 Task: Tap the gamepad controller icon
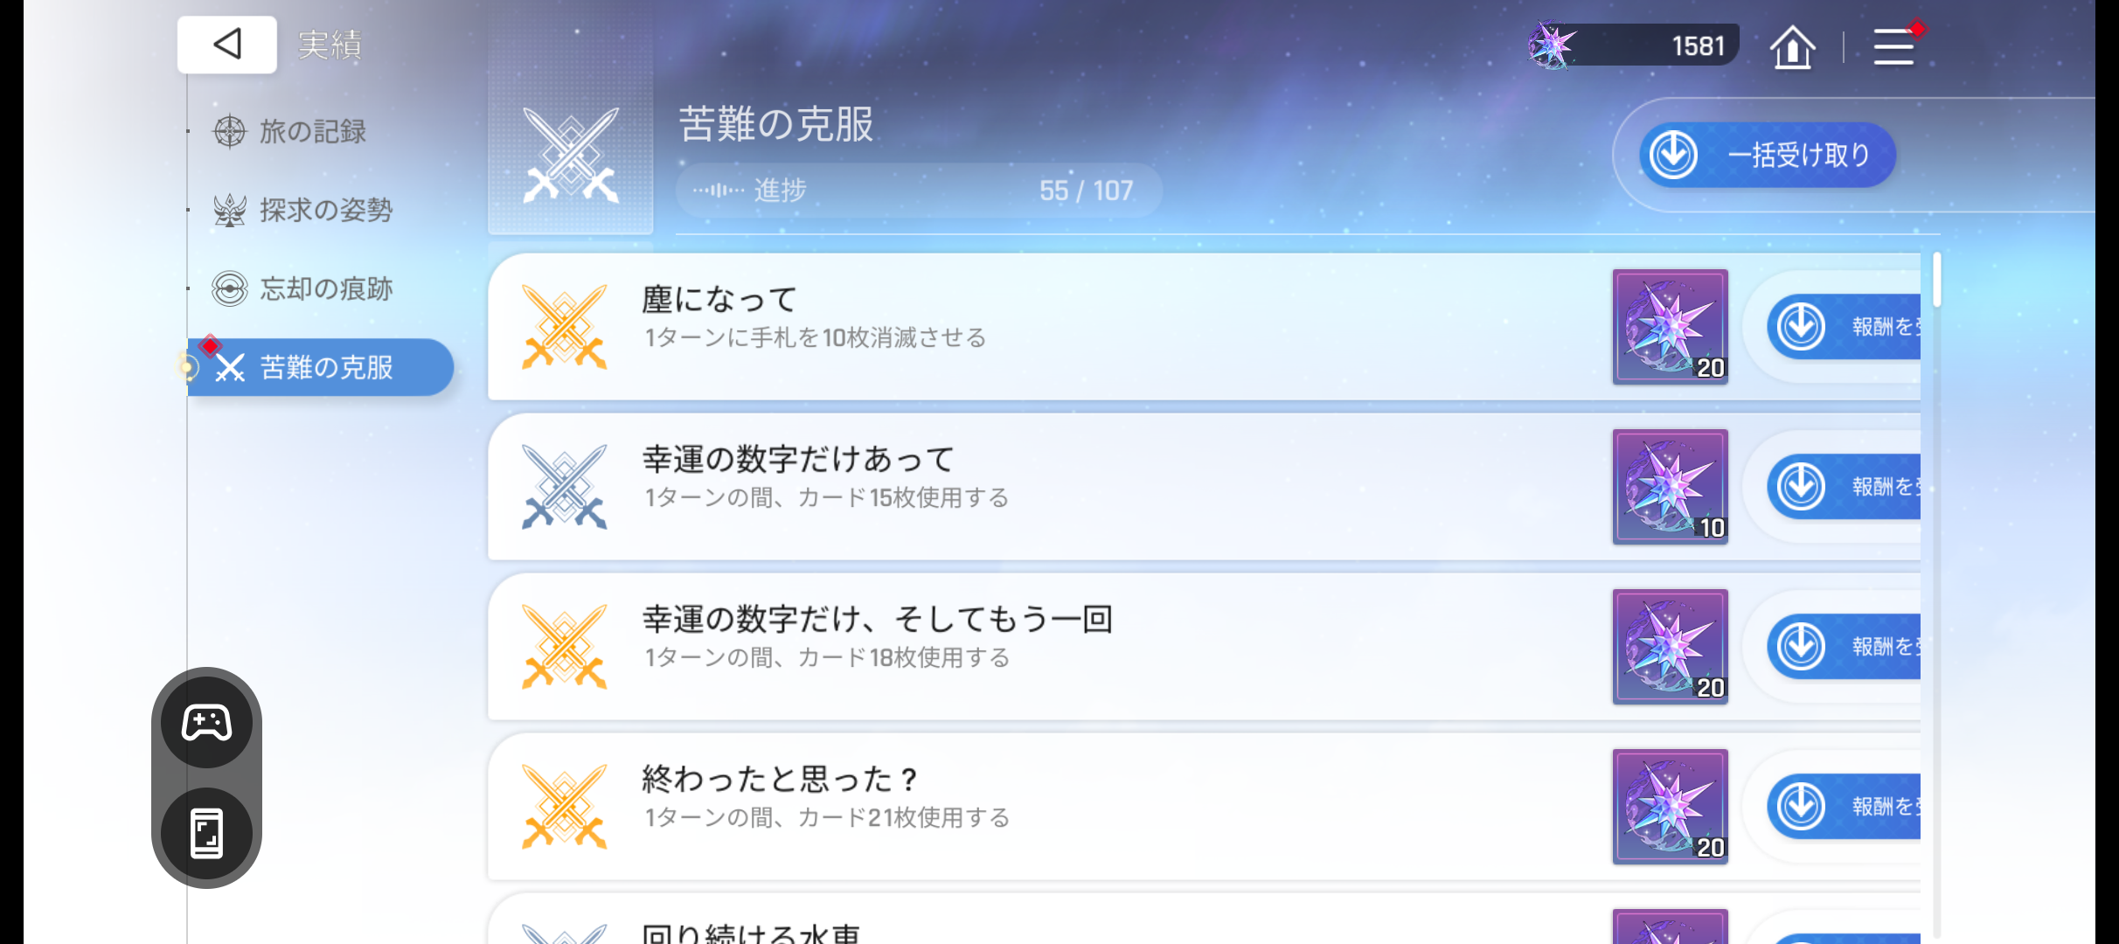click(x=207, y=723)
